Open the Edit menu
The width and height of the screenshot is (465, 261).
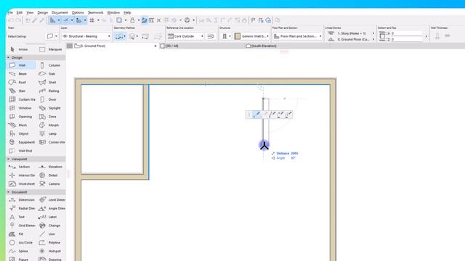pyautogui.click(x=20, y=13)
